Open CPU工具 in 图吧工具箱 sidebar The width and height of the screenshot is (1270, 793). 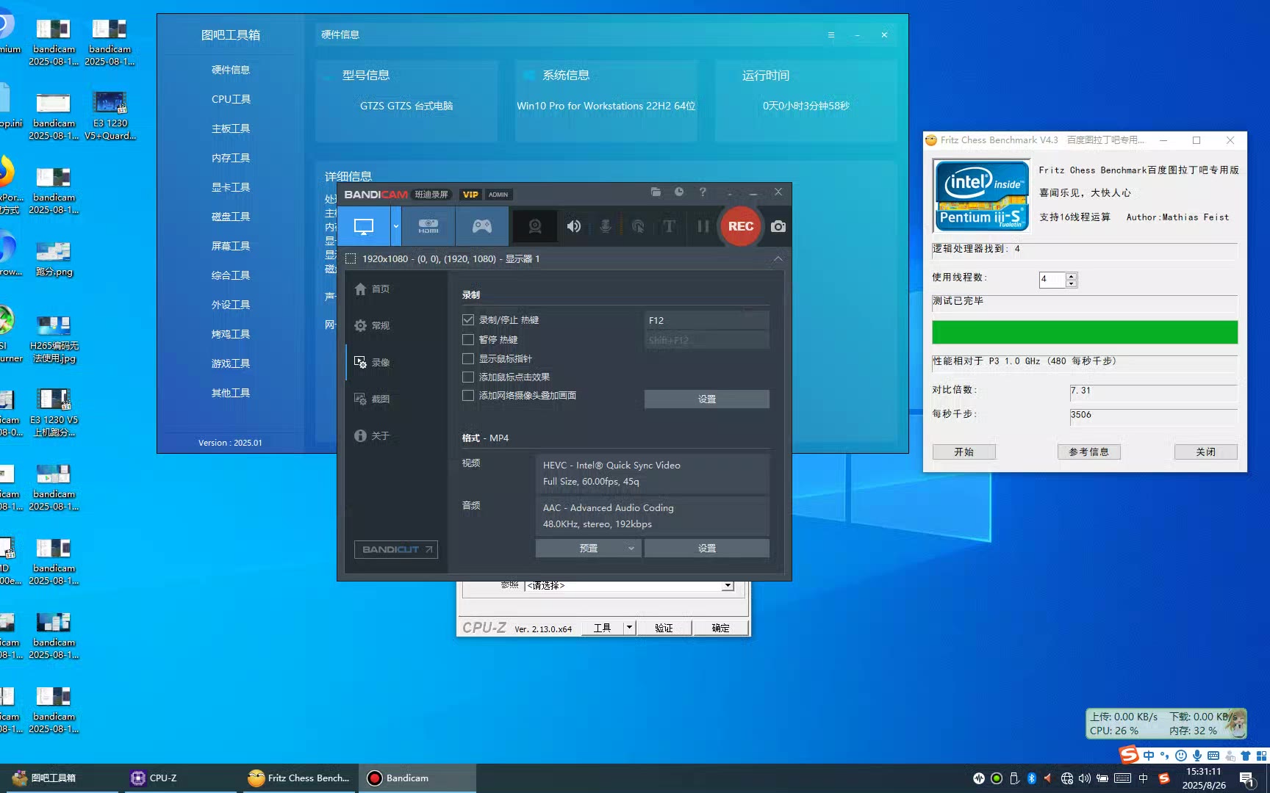(231, 99)
